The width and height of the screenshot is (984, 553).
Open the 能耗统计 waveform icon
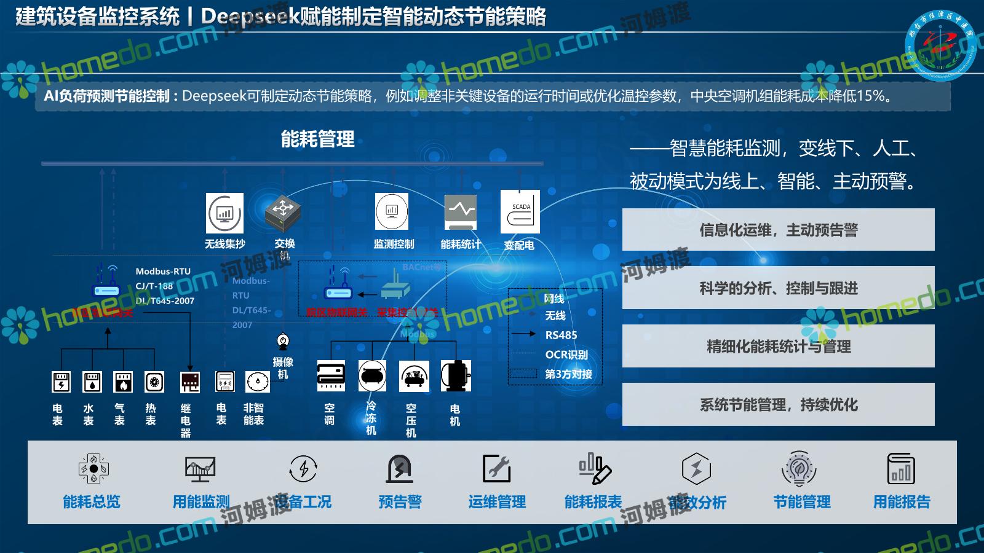click(461, 212)
